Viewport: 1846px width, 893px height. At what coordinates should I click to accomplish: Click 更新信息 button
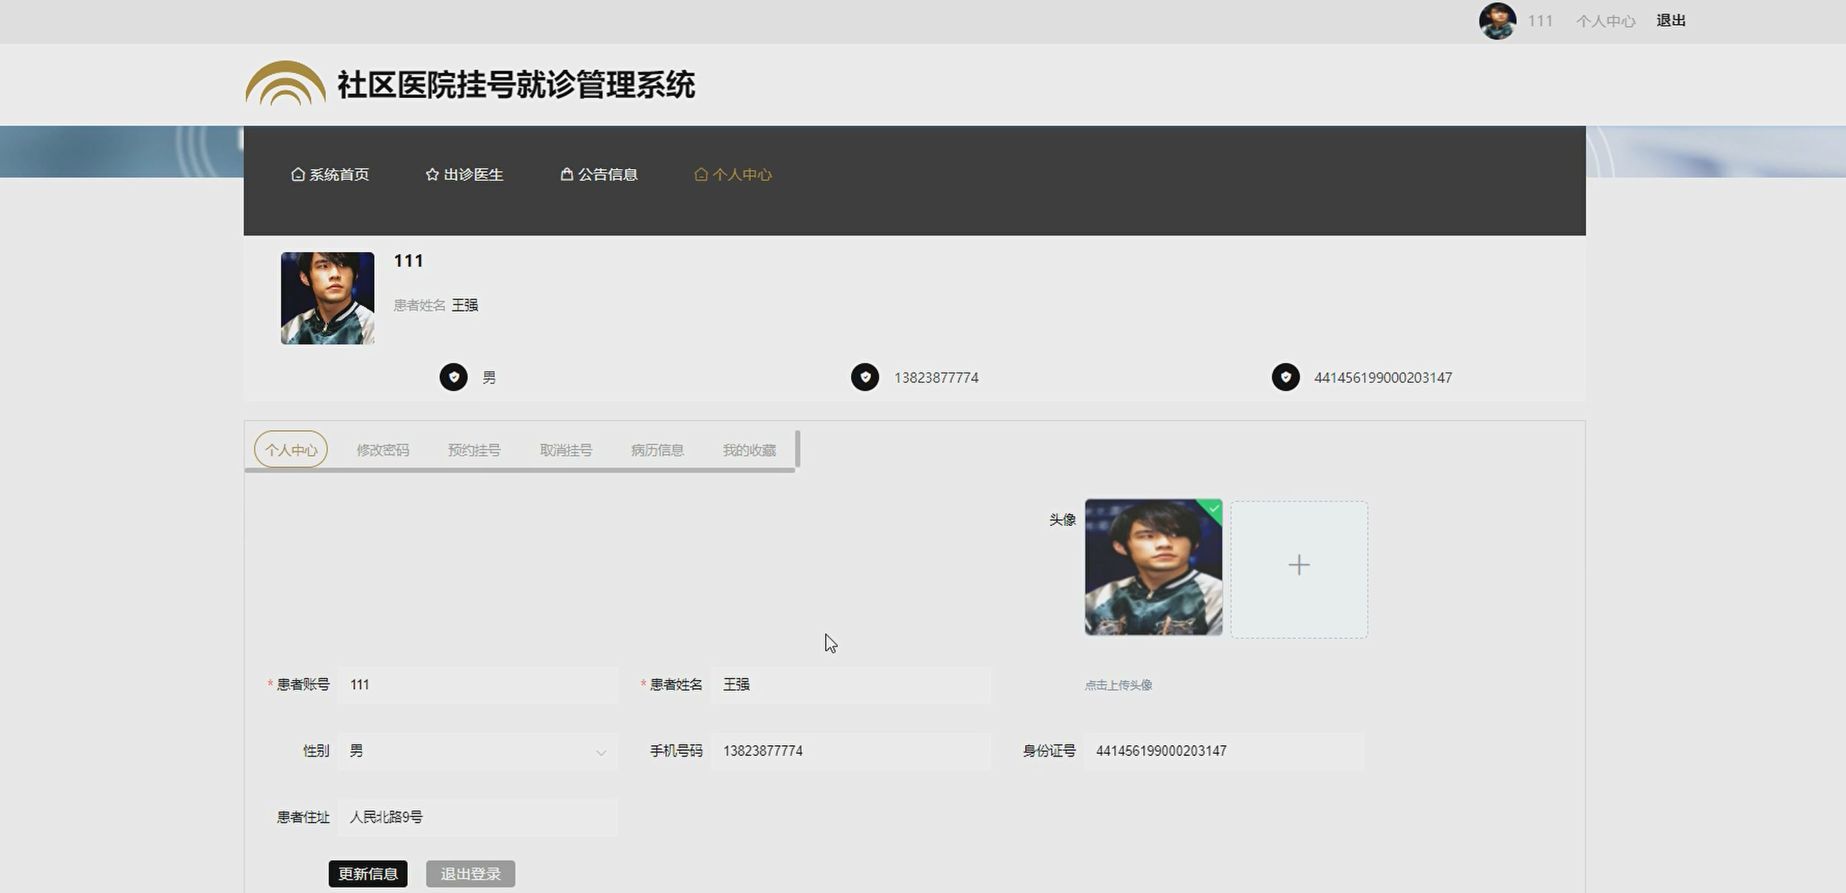pyautogui.click(x=369, y=874)
